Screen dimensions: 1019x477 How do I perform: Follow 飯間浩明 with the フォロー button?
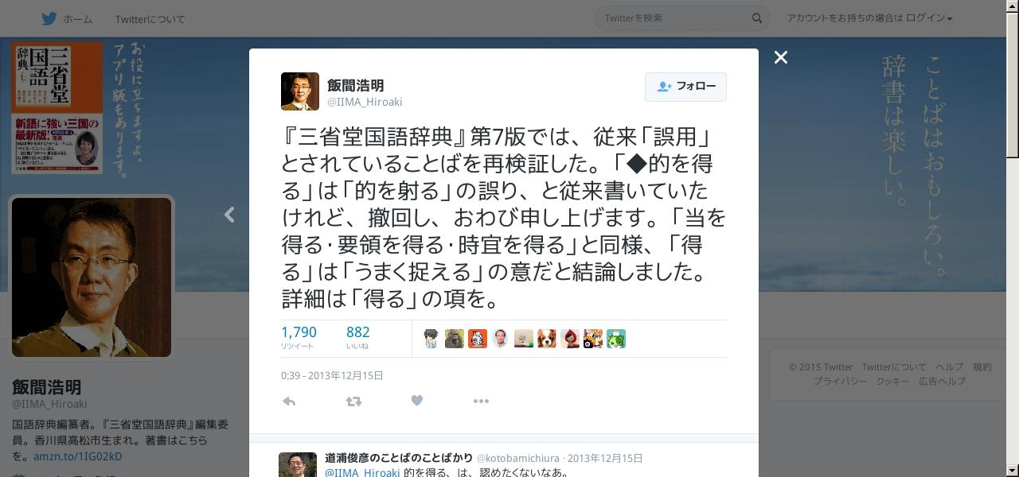[685, 87]
